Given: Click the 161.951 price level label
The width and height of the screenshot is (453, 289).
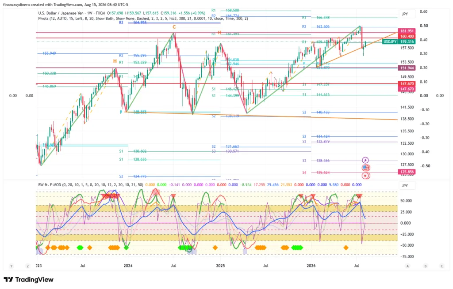Looking at the screenshot, I should [407, 31].
